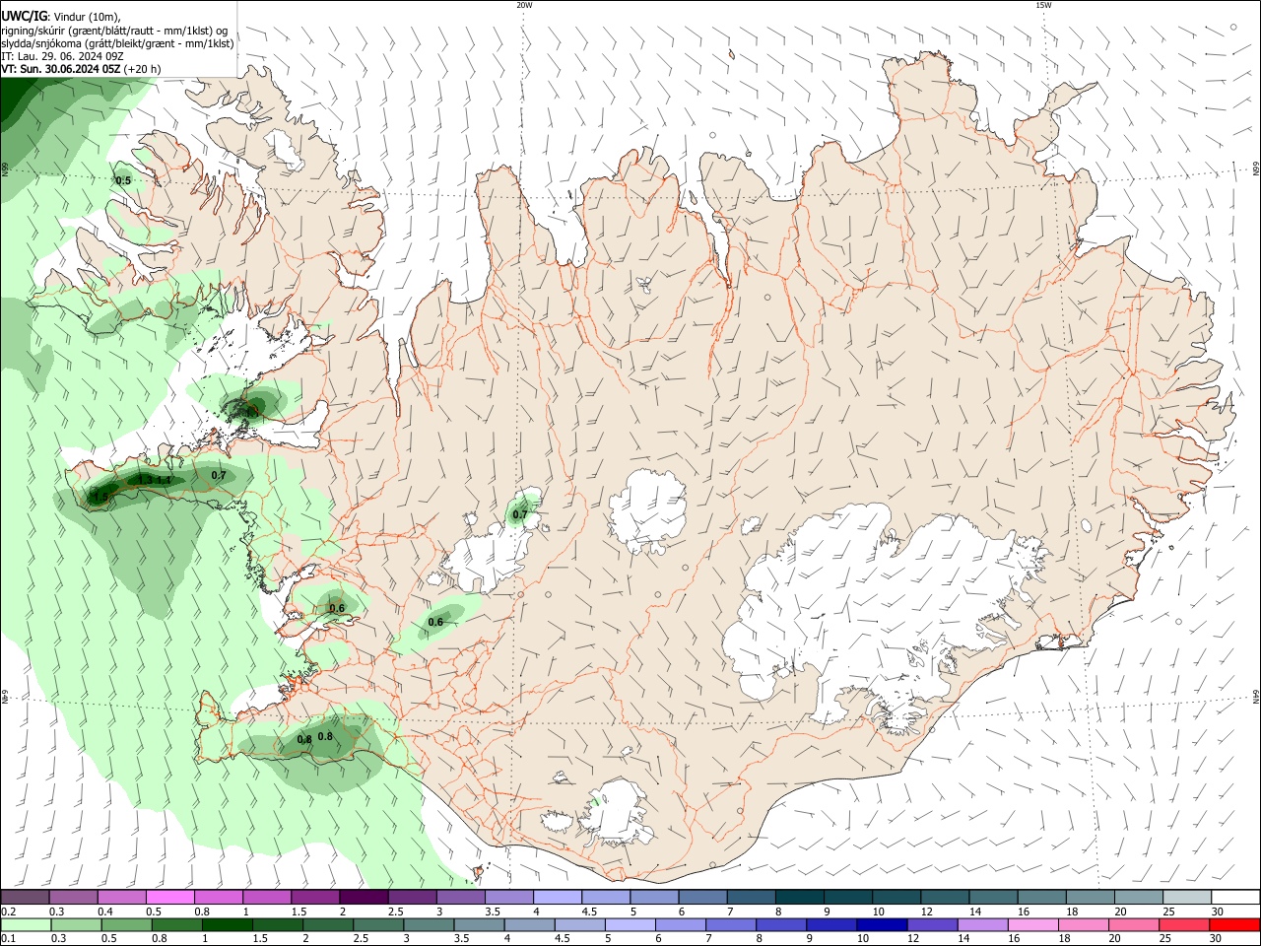Click the '0.1' label in lower legend row

coord(9,939)
